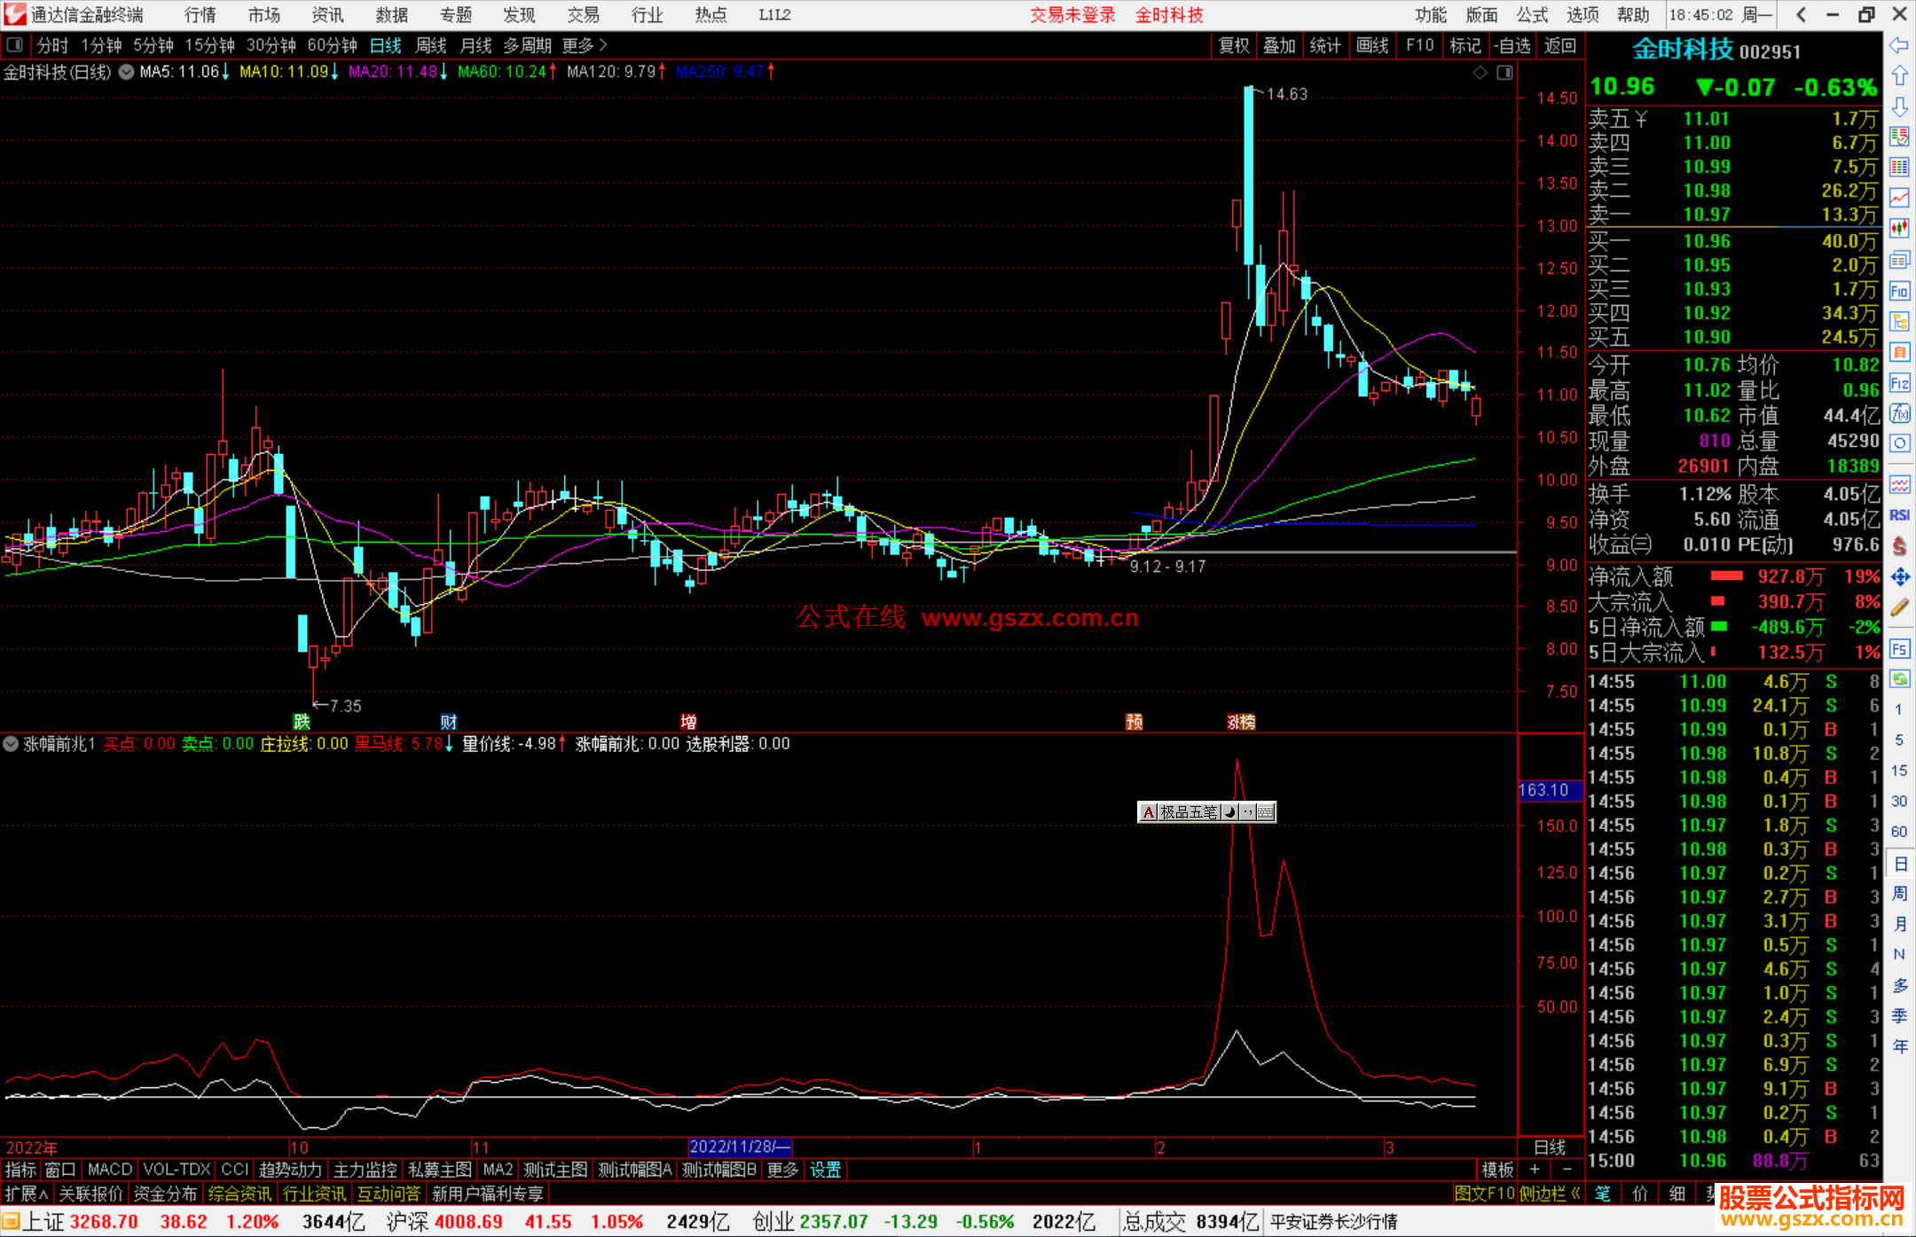
Task: Click the 财 event marker on chart
Action: (448, 722)
